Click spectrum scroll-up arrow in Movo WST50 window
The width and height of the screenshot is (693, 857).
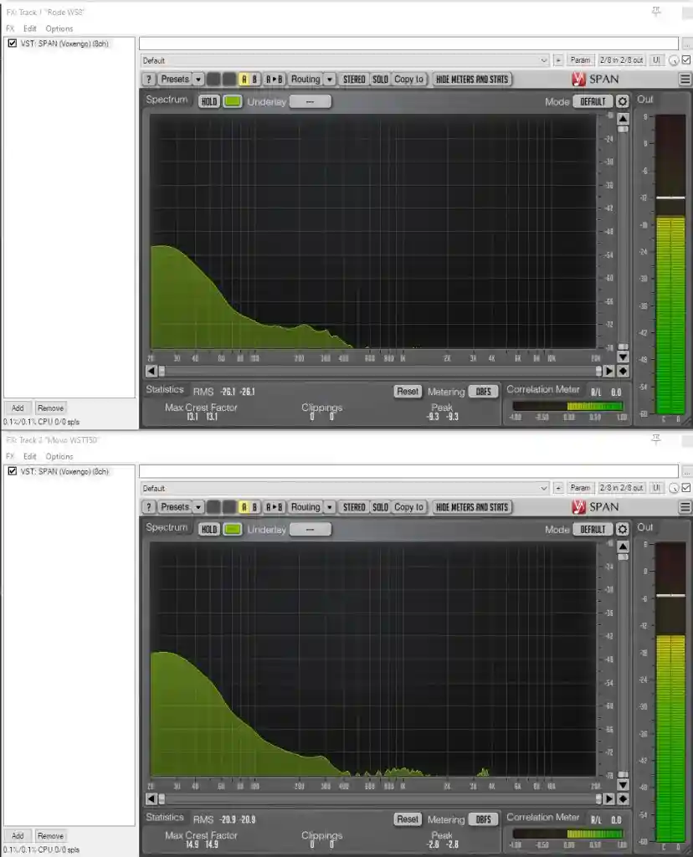pos(623,547)
